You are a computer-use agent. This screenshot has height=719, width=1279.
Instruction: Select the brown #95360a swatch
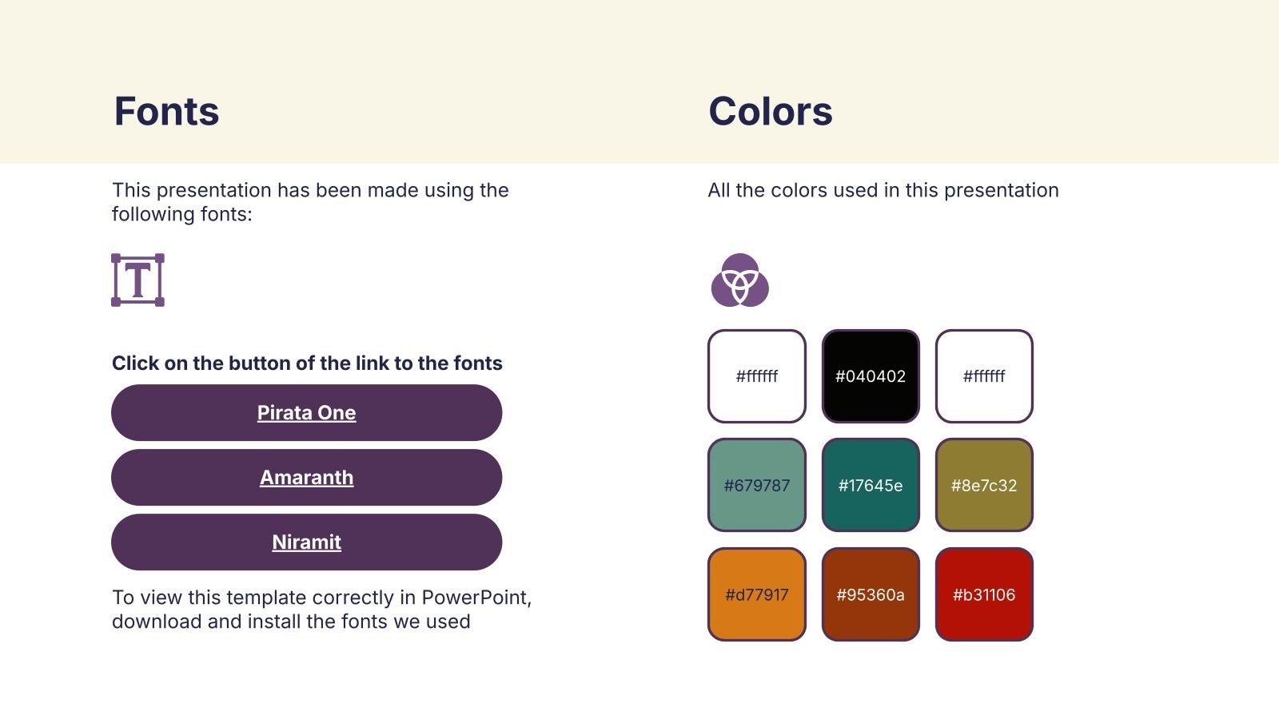point(871,594)
